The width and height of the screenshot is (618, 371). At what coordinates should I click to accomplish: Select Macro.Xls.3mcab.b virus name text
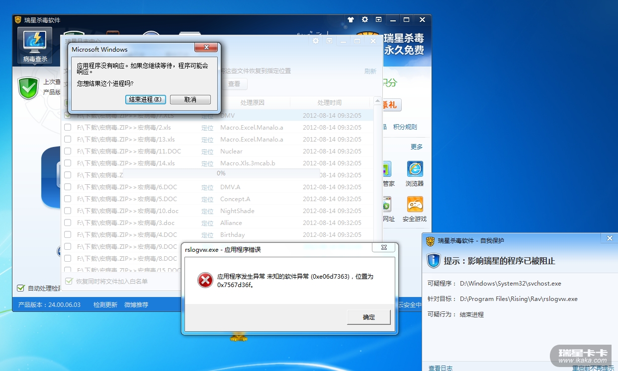point(248,163)
